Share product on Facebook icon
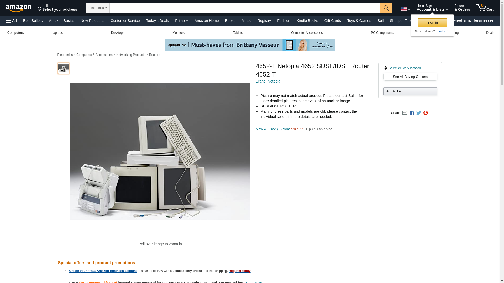Screen dimensions: 504x283 point(412,113)
